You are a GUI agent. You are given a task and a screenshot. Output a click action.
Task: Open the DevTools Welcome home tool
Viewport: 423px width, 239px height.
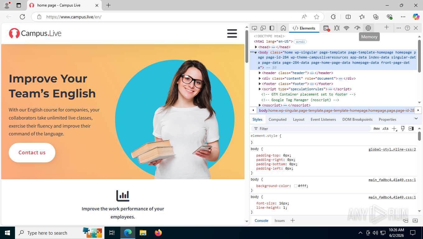tap(283, 28)
